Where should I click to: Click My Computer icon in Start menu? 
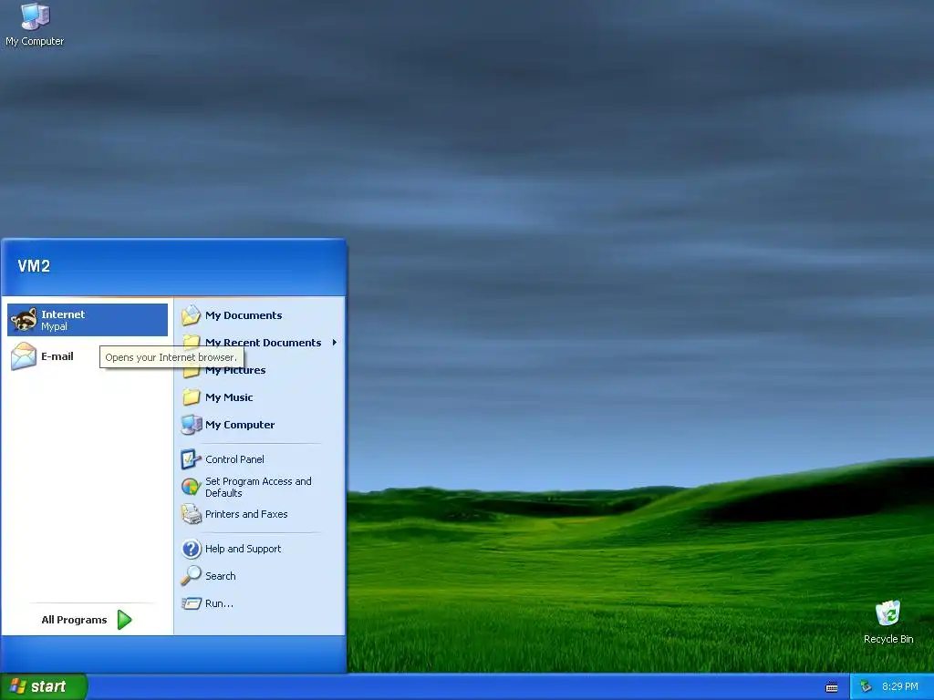192,425
